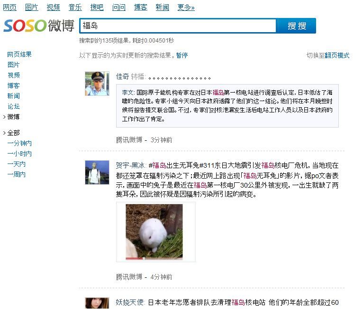Filter results to 一周内
This screenshot has height=309, width=363.
tap(17, 174)
